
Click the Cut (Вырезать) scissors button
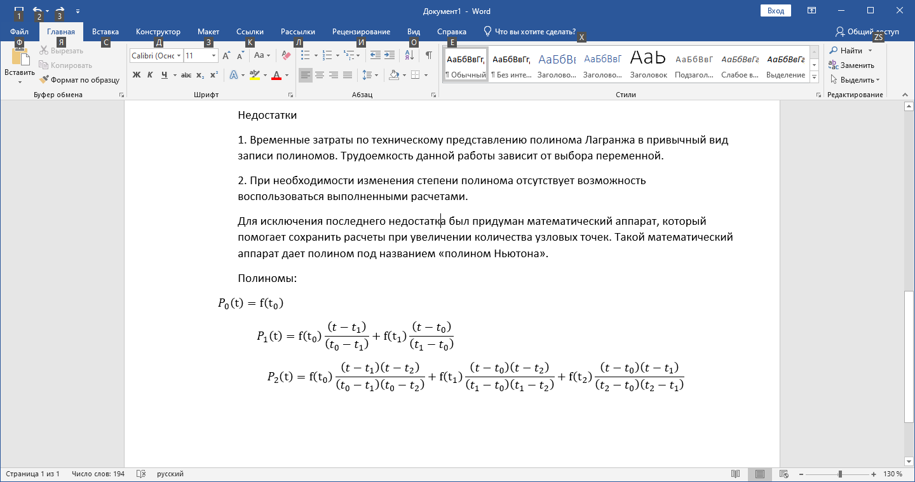(x=62, y=51)
